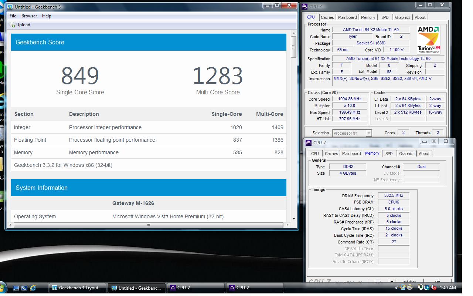The height and width of the screenshot is (296, 473).
Task: Click the Geekbench 3 title bar icon
Action: point(10,7)
